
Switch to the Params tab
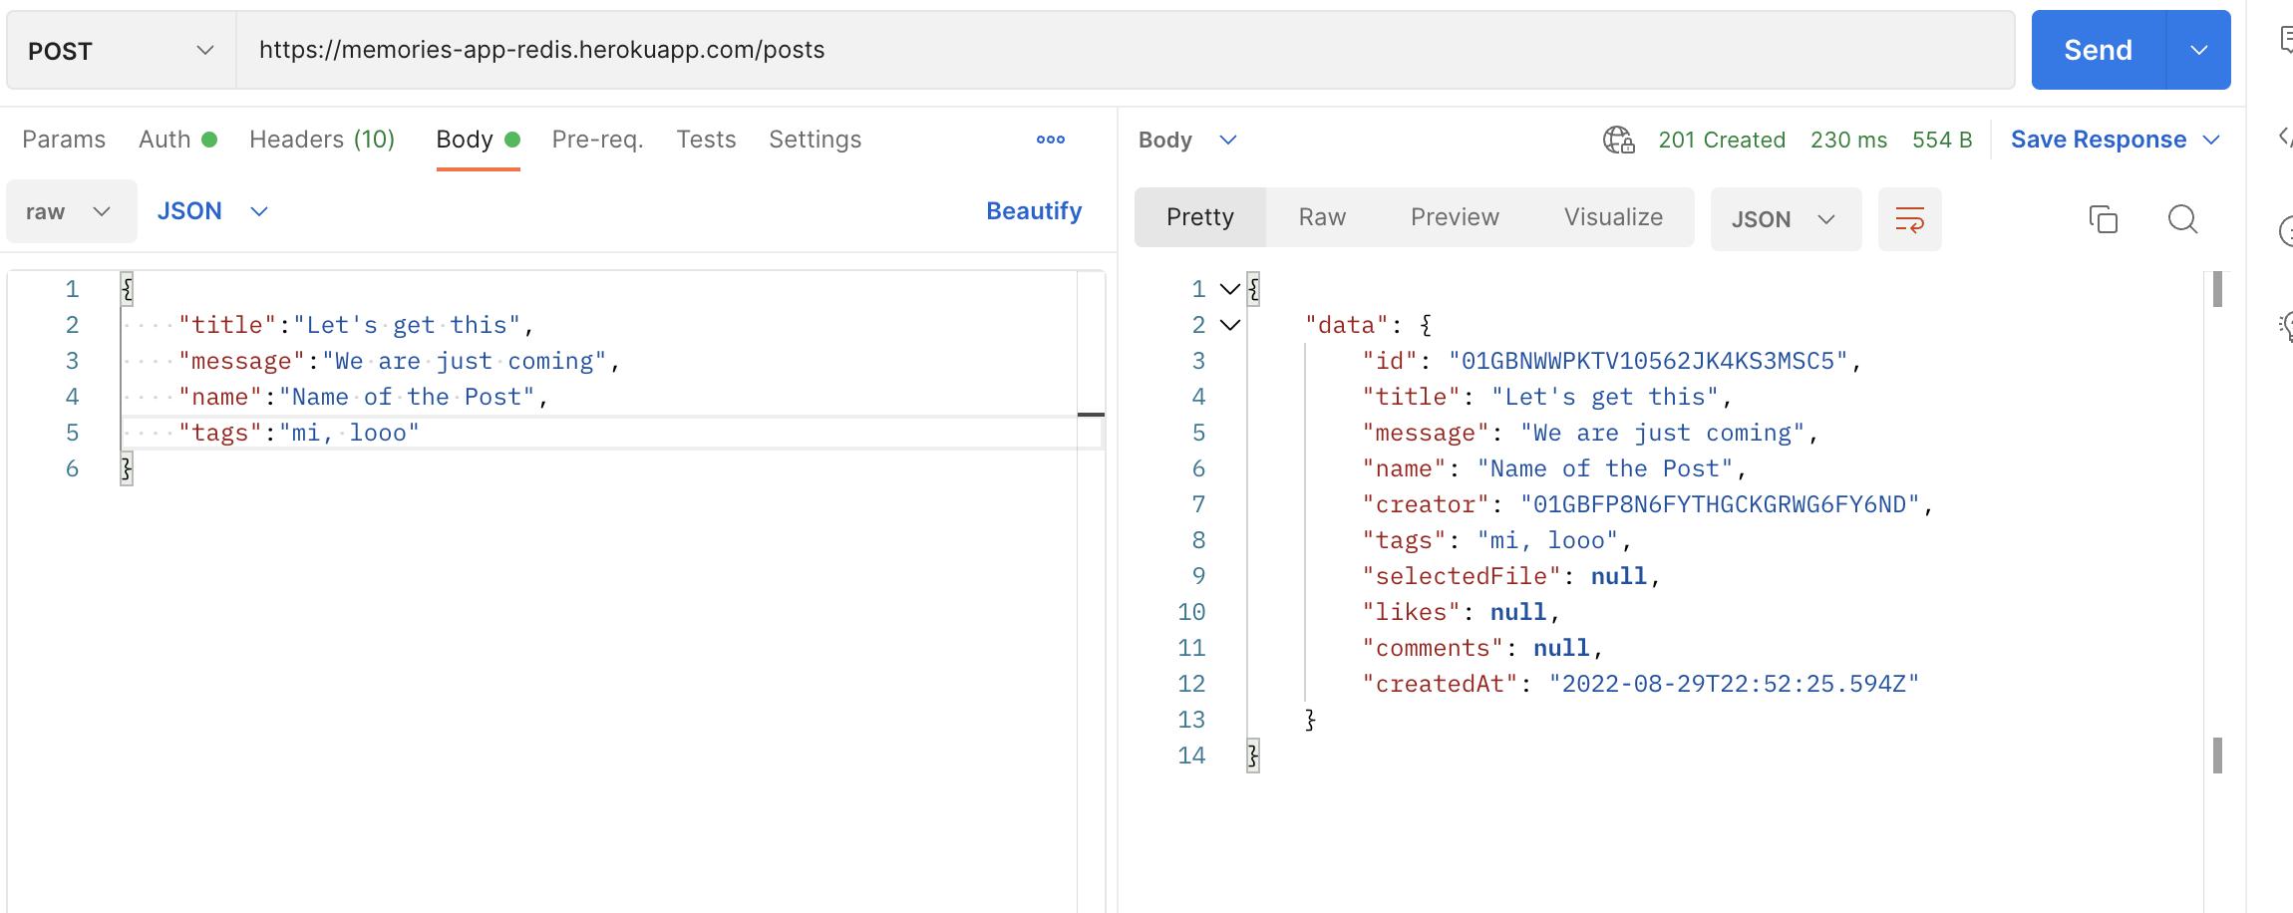click(x=64, y=140)
